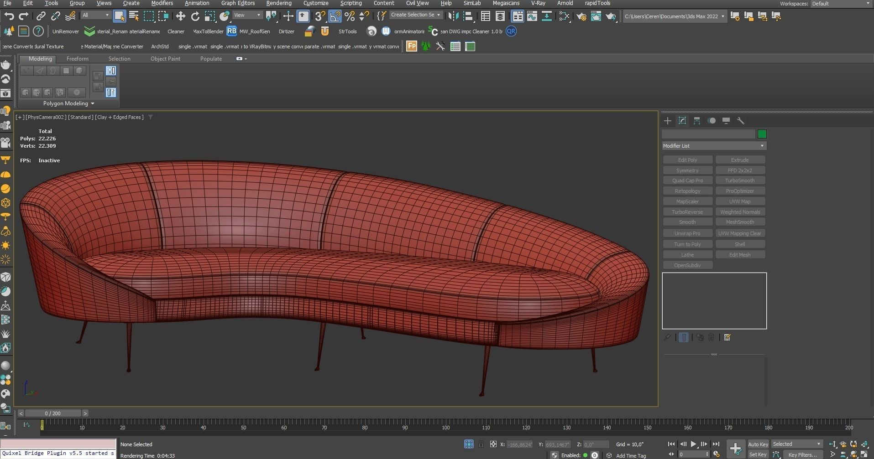Click Configure Modifier Sets icon
874x459 pixels.
pos(727,337)
